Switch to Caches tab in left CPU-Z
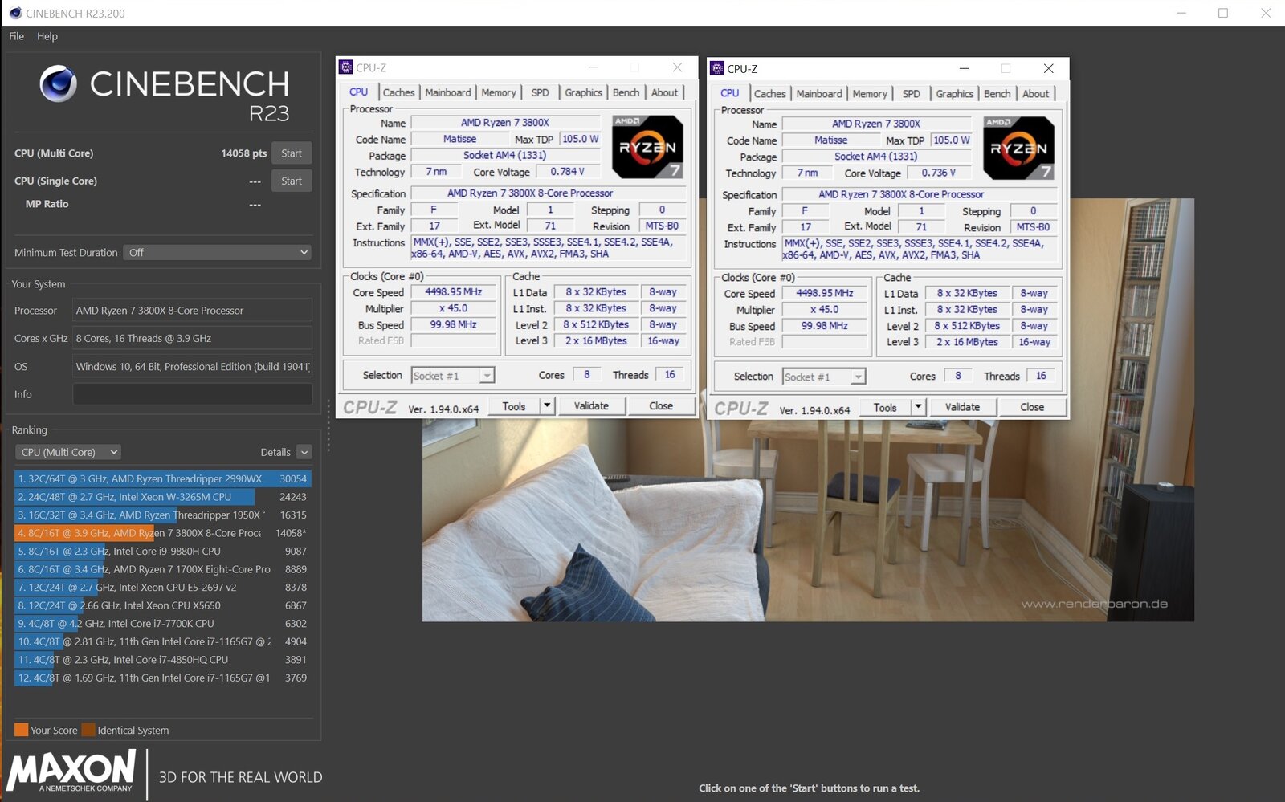The image size is (1285, 802). pyautogui.click(x=398, y=92)
